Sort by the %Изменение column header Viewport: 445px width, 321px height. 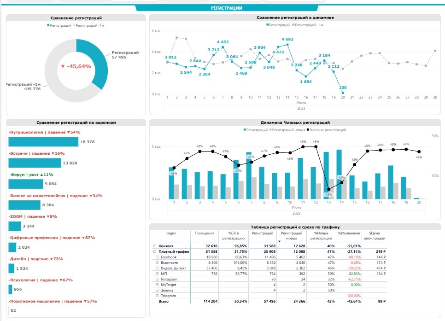[349, 233]
